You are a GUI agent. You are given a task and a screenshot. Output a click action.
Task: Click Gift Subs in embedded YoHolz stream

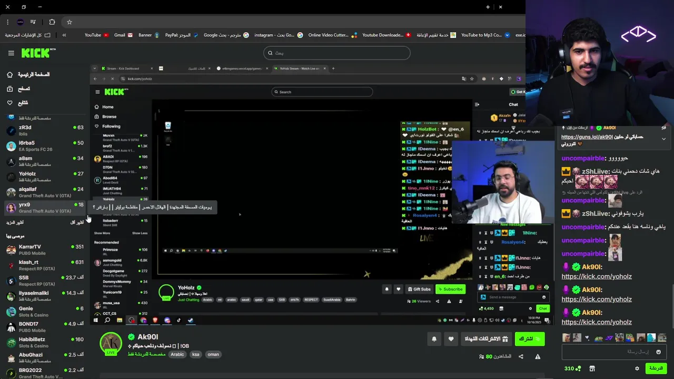(419, 289)
